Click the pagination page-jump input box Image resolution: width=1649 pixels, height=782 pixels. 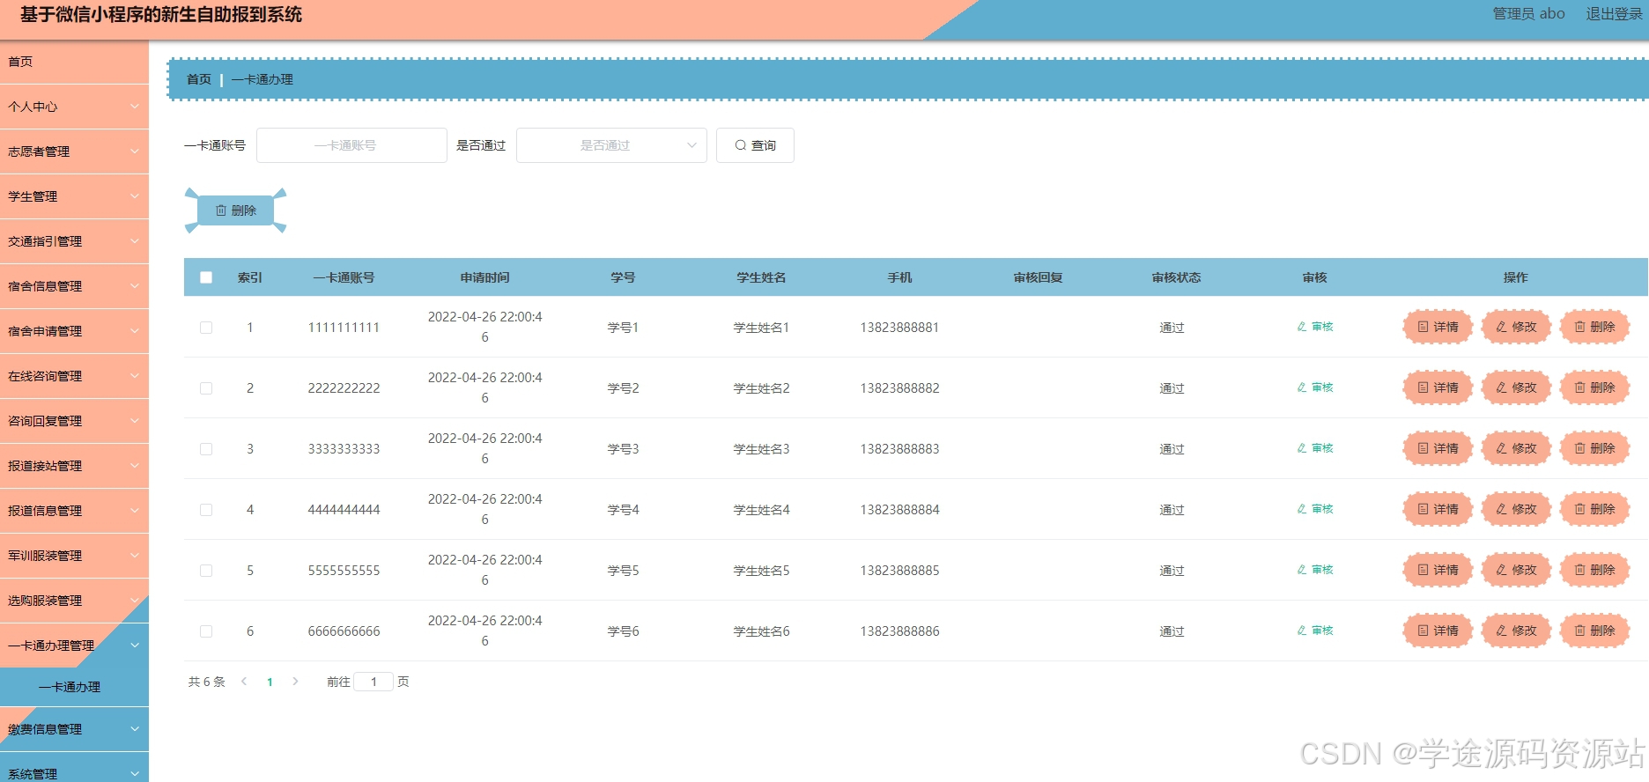tap(373, 682)
